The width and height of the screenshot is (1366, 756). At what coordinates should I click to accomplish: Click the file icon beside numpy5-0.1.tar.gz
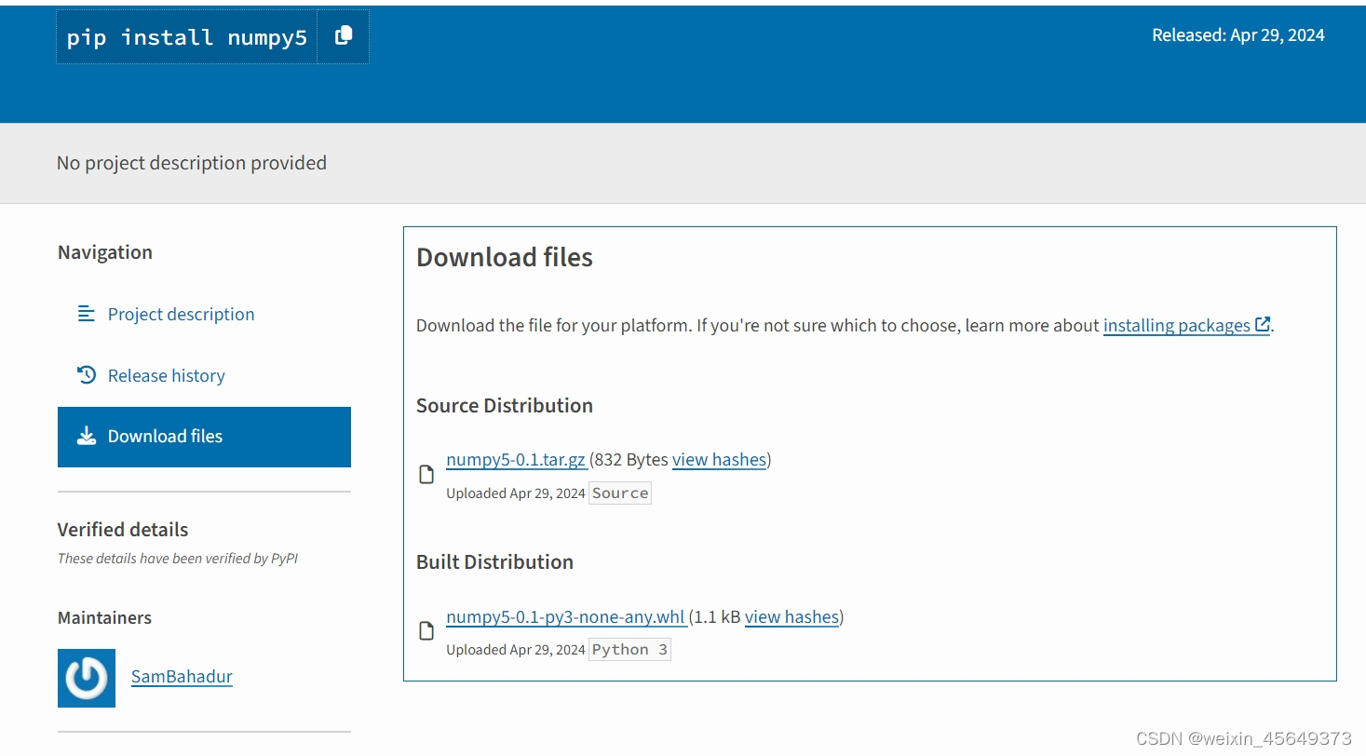pos(426,475)
